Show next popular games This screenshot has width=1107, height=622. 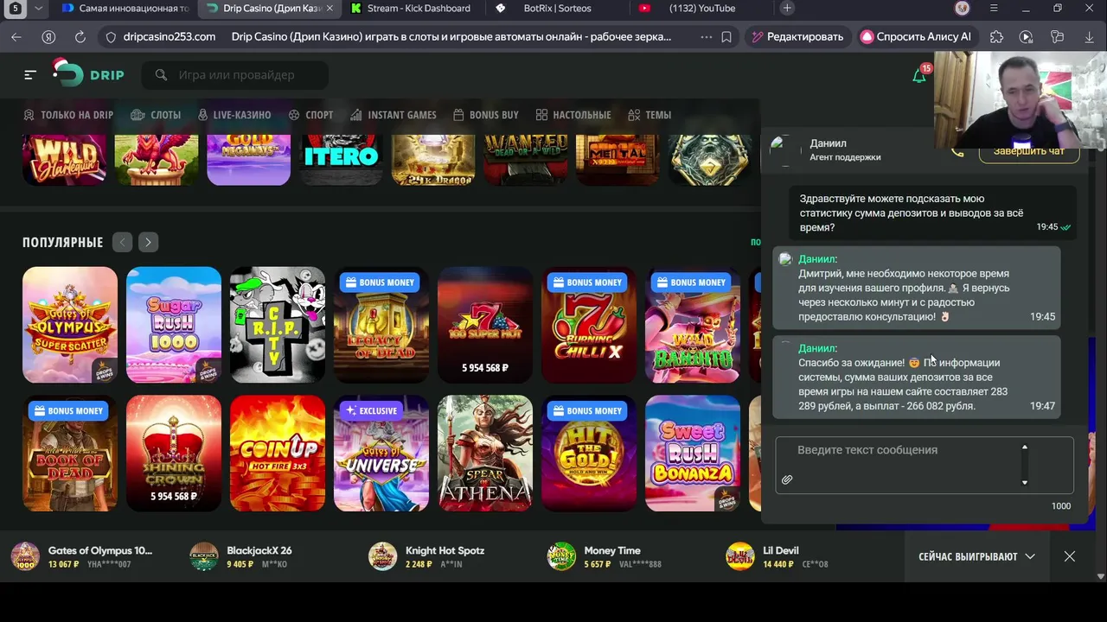click(x=148, y=243)
